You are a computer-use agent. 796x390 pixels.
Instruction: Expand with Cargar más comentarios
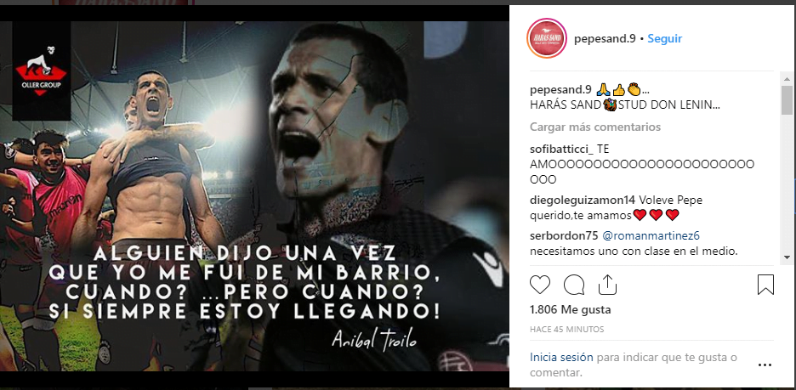tap(595, 127)
